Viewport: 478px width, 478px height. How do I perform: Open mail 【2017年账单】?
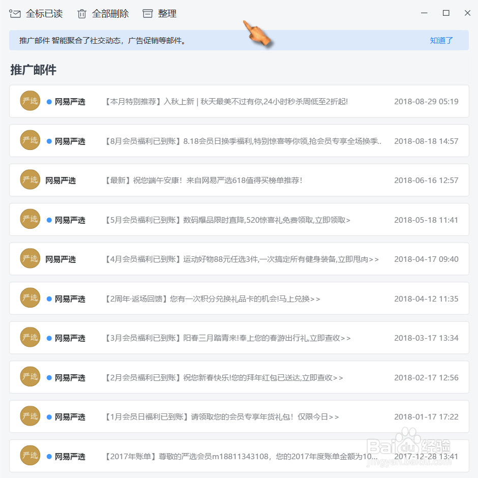pyautogui.click(x=239, y=456)
